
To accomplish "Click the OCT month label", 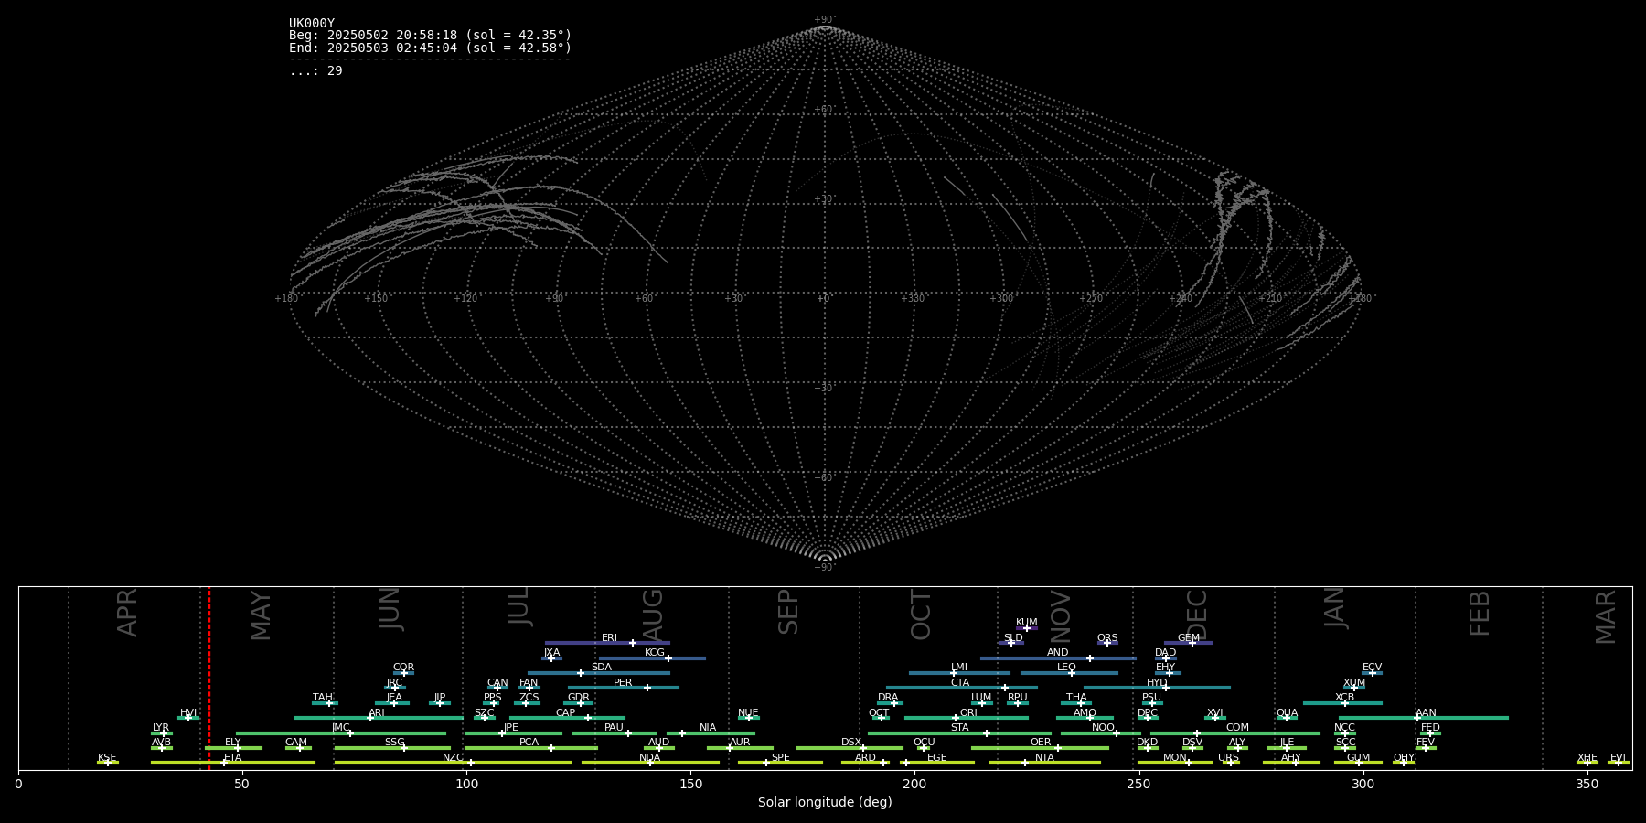I will tap(922, 615).
